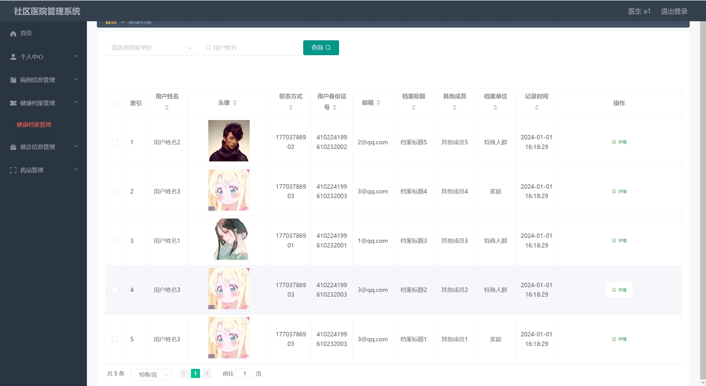Sort the 记录时间 column

pyautogui.click(x=536, y=108)
